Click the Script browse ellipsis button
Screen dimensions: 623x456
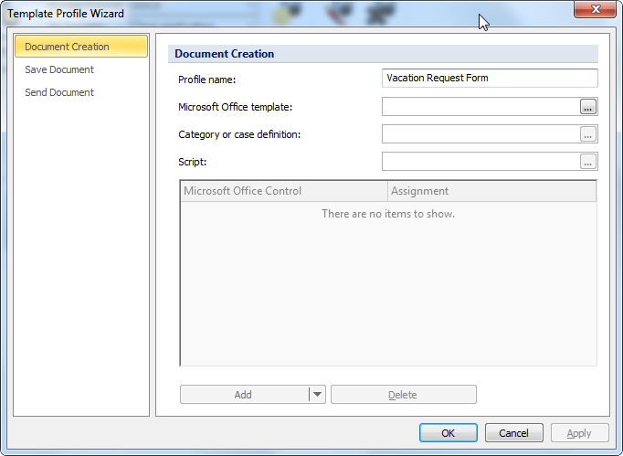tap(587, 162)
